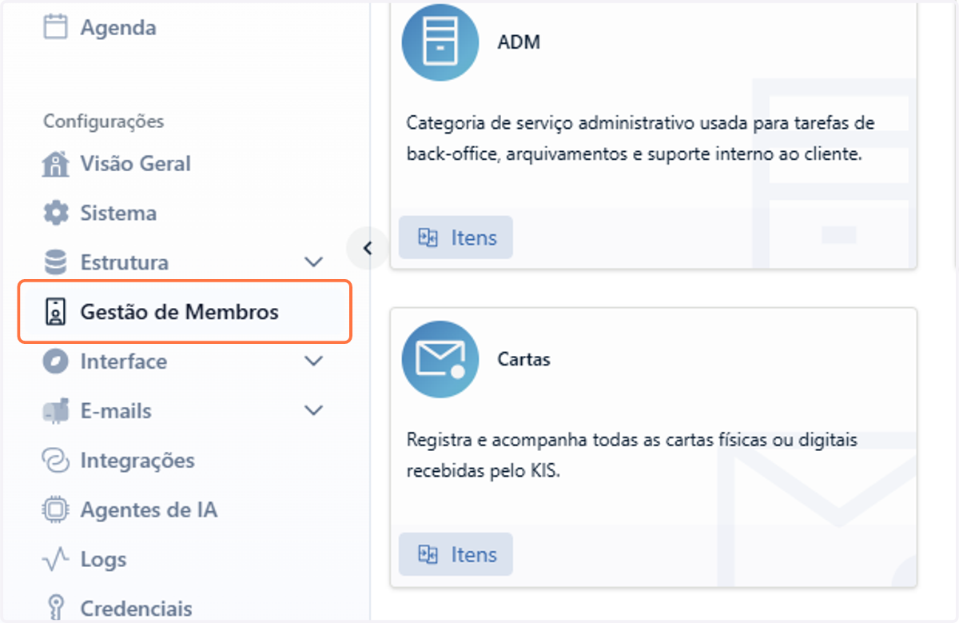Click the Interface compass icon
The image size is (959, 623).
pos(55,361)
